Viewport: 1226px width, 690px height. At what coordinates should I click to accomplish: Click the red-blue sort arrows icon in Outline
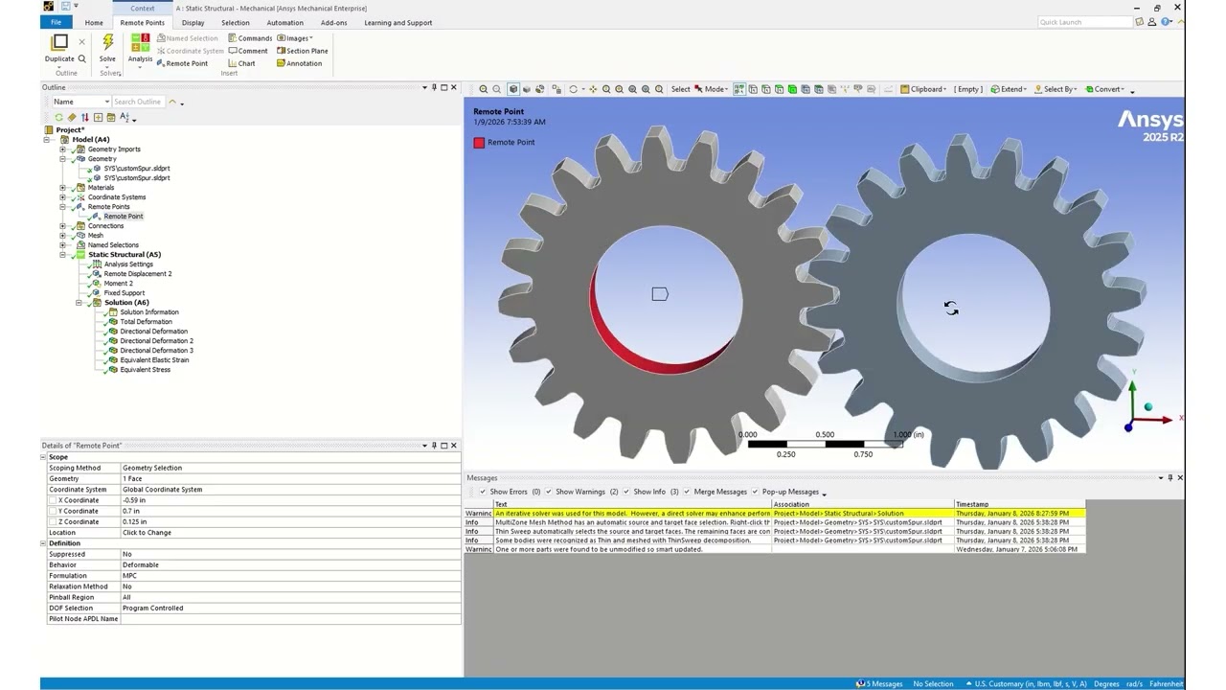tap(84, 117)
